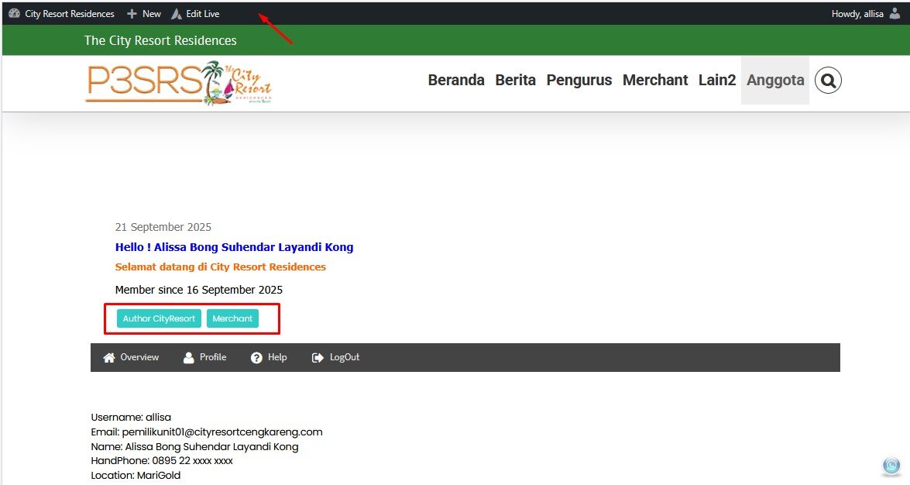The image size is (910, 485).
Task: Click the Help question mark icon
Action: click(x=256, y=358)
